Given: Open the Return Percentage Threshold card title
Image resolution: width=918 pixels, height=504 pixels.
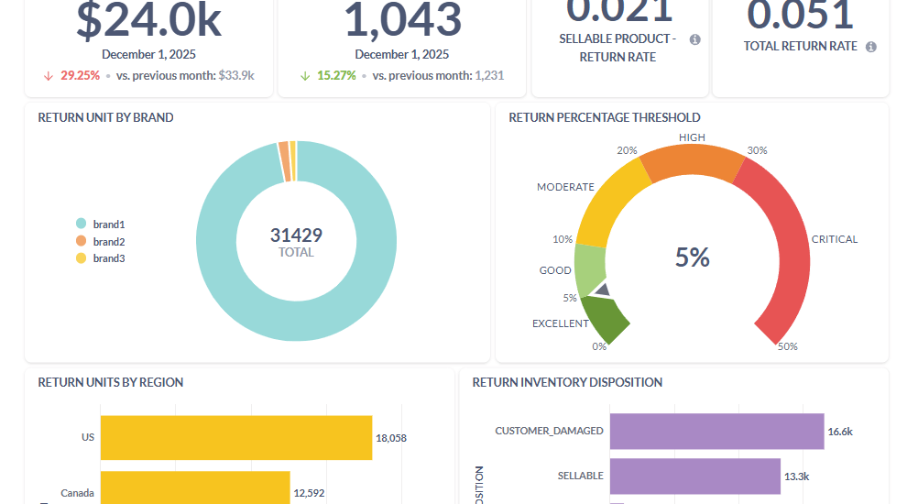Looking at the screenshot, I should [604, 117].
